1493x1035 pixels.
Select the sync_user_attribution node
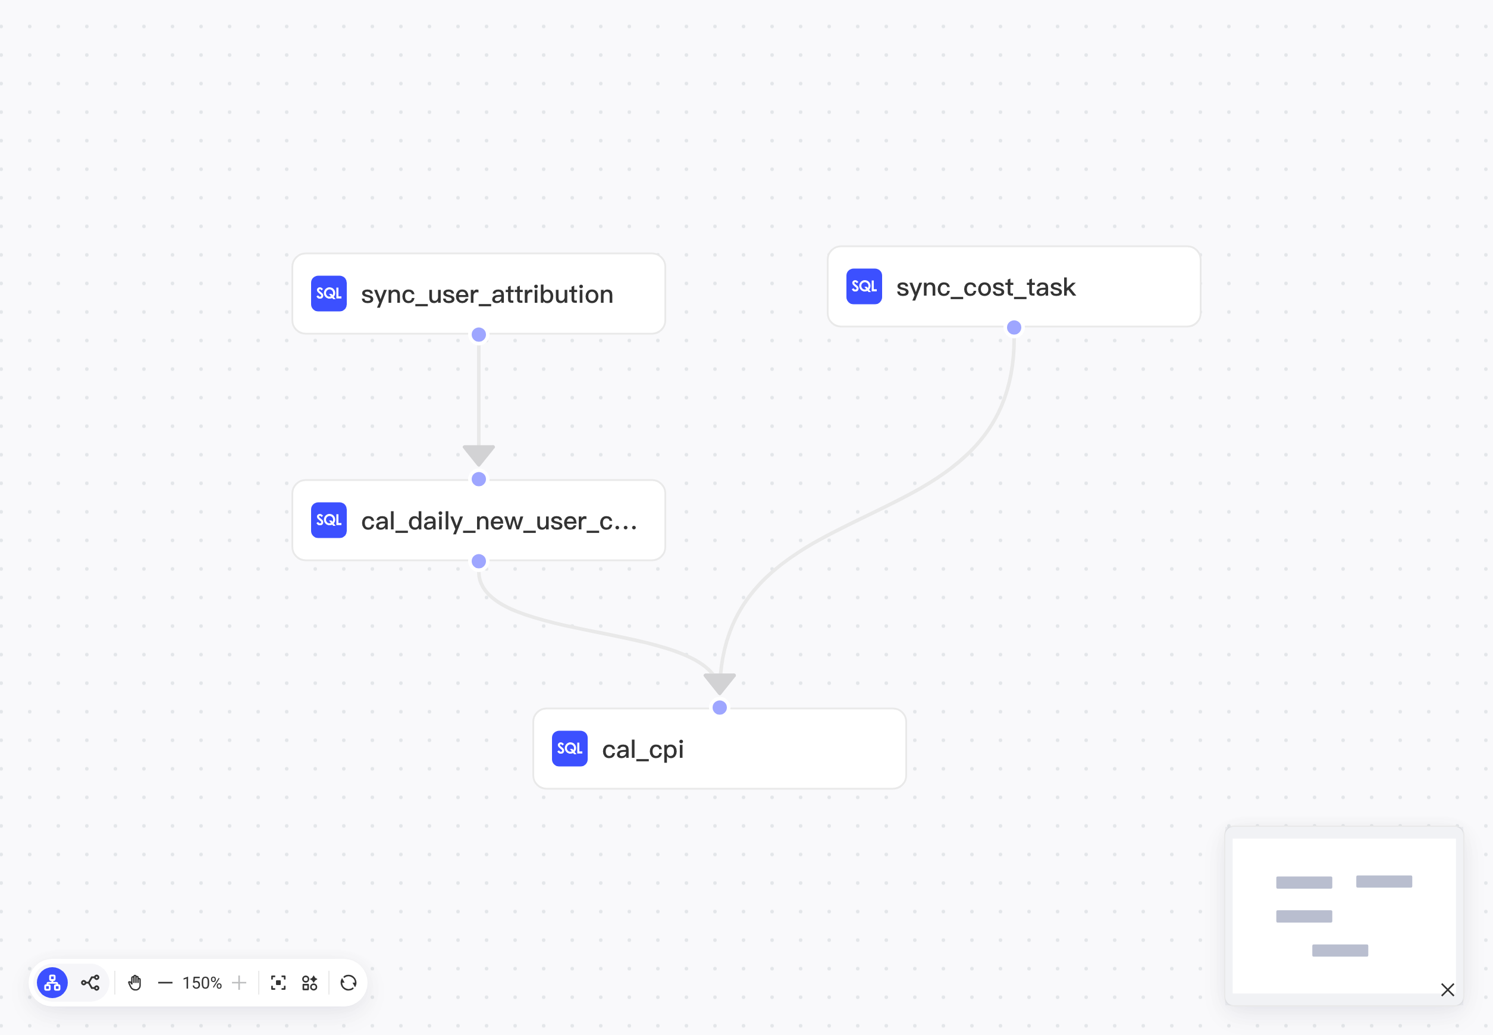pos(479,294)
